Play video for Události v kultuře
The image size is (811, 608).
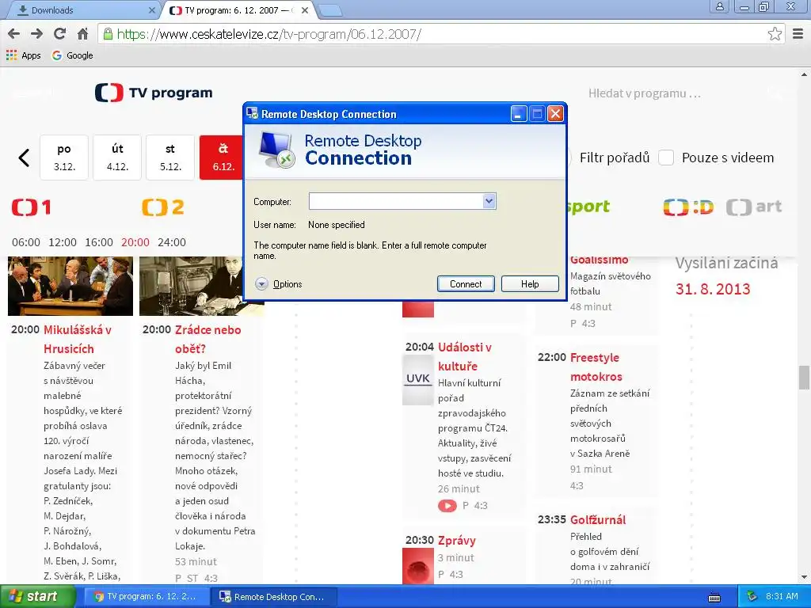(447, 506)
